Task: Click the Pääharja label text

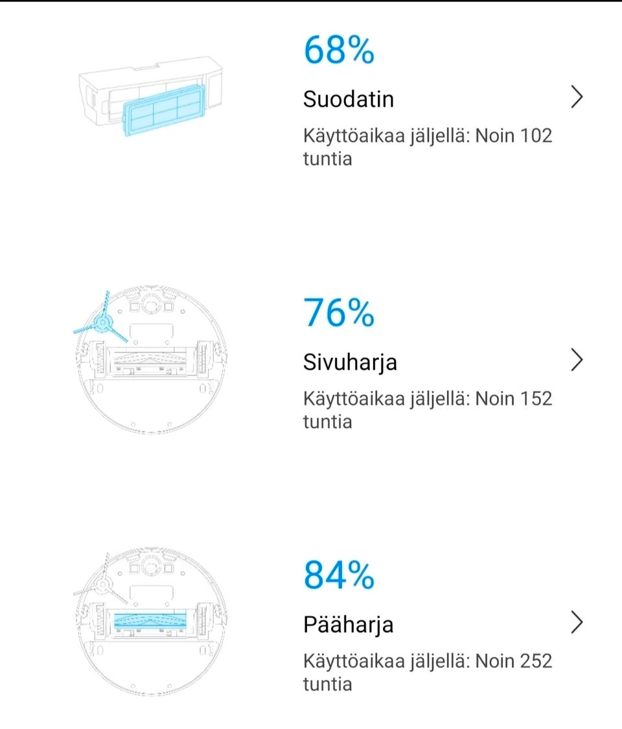Action: point(349,625)
